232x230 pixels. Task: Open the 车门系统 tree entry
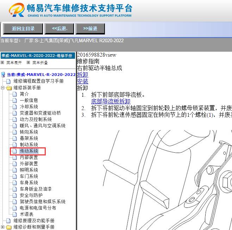coord(29,176)
